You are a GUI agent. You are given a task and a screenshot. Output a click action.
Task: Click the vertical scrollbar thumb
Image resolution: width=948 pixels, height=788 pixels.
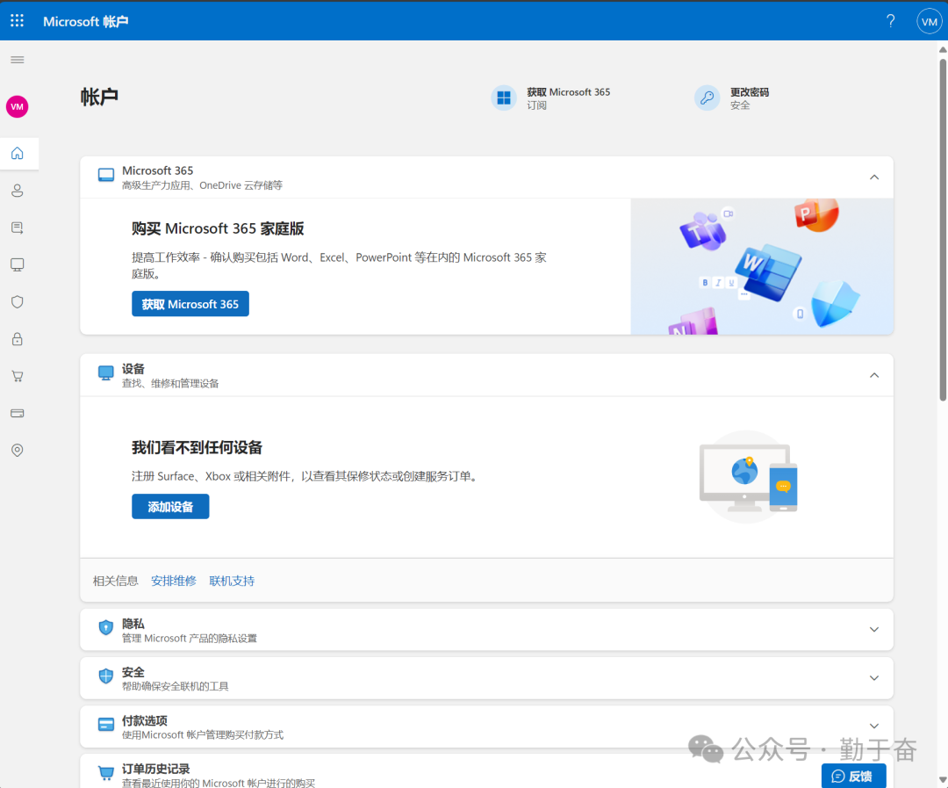click(x=943, y=230)
